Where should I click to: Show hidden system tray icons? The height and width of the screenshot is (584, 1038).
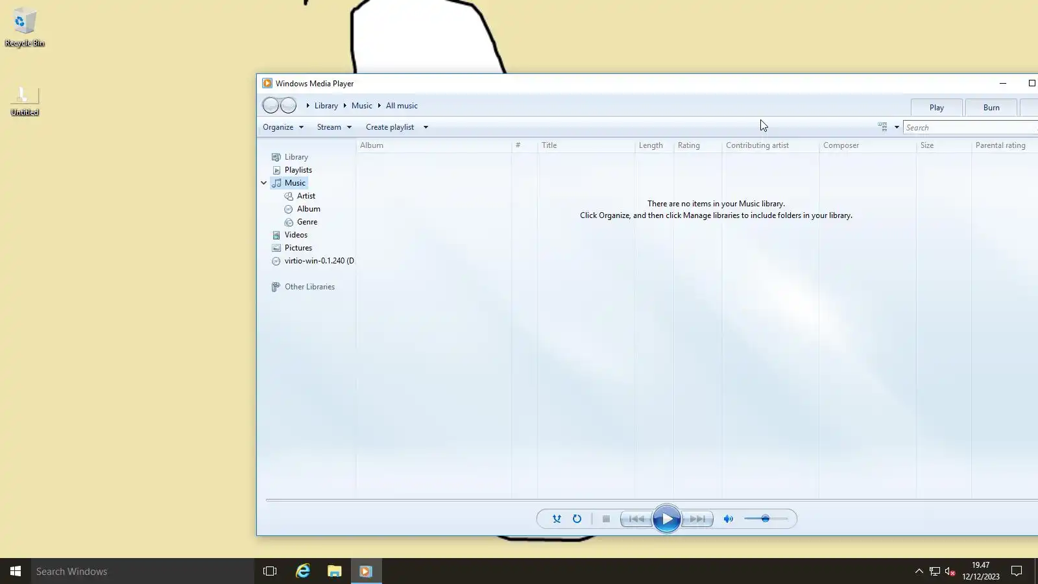tap(919, 571)
